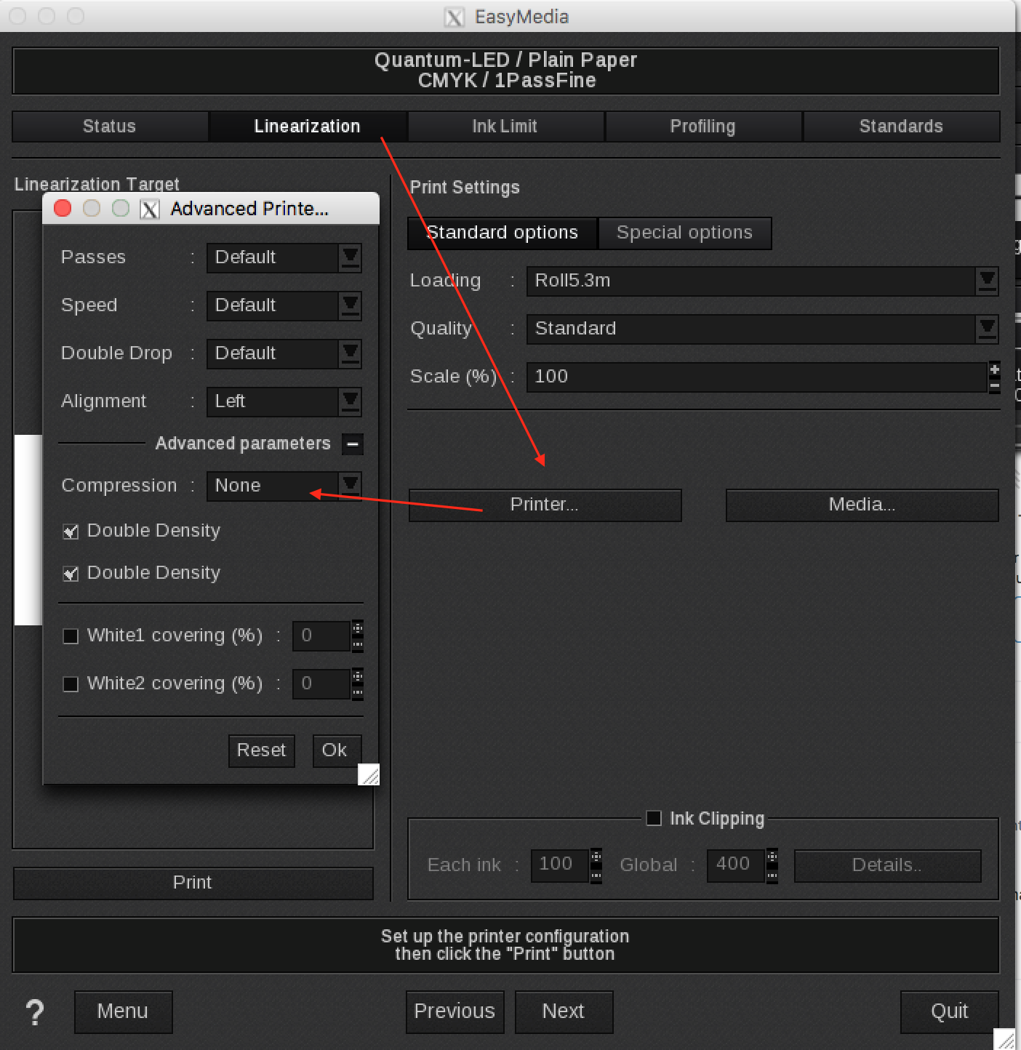Enable the Ink Clipping checkbox

click(x=653, y=818)
